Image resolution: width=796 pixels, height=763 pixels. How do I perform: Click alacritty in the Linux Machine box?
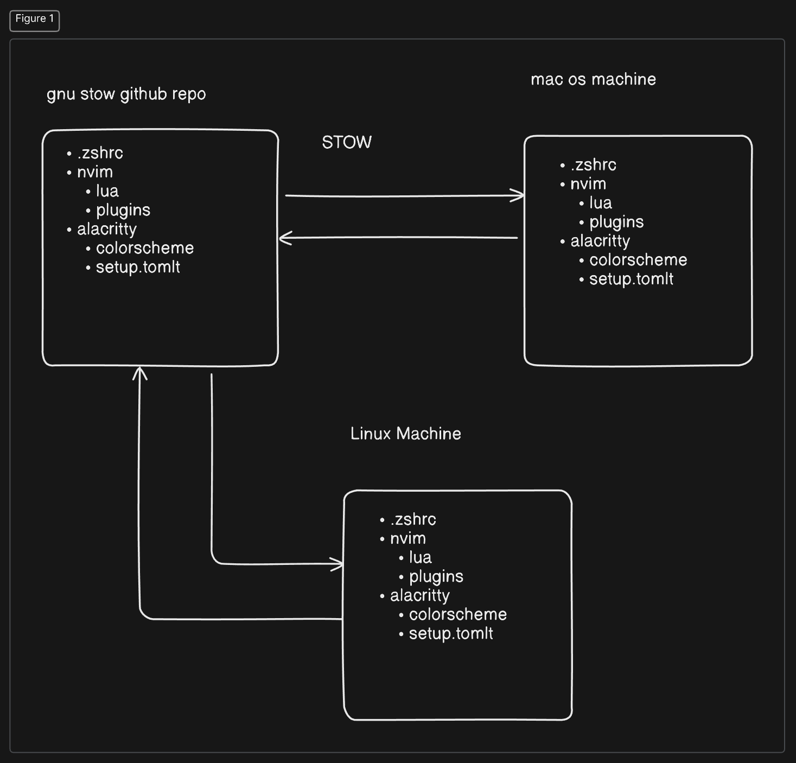420,596
